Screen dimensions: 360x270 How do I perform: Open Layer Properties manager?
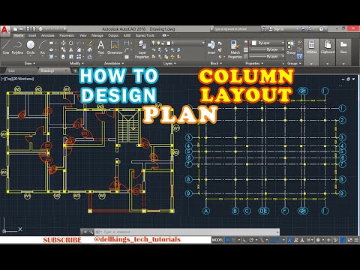[142, 49]
